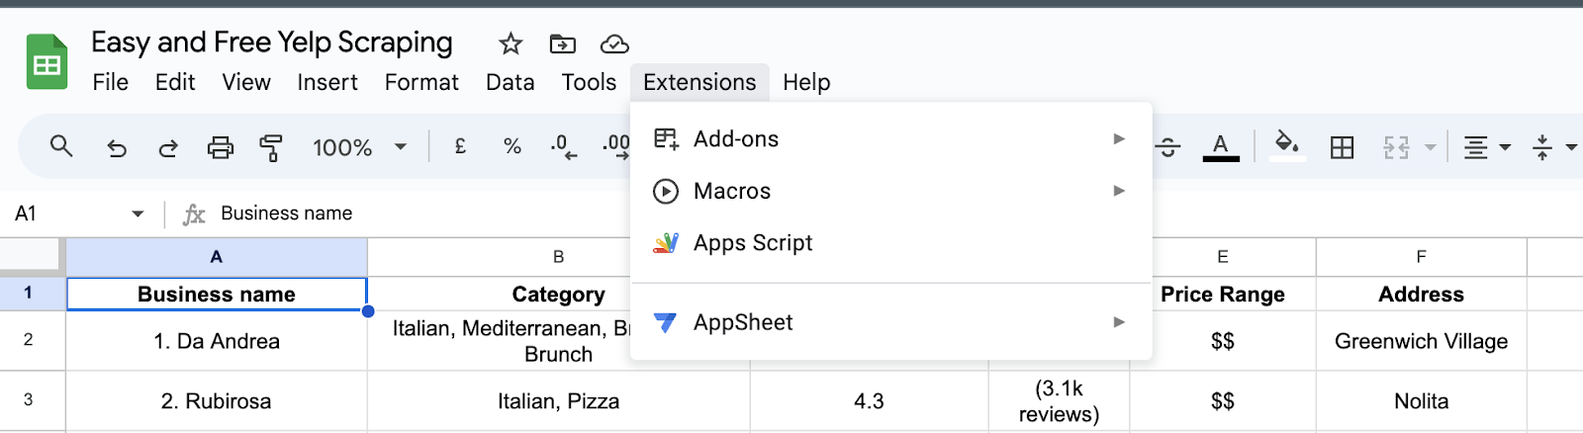Decrease decimal places
Image resolution: width=1583 pixels, height=433 pixels.
pyautogui.click(x=564, y=147)
